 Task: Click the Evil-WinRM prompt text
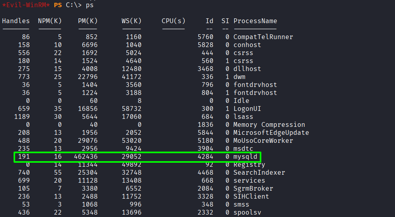(x=26, y=4)
